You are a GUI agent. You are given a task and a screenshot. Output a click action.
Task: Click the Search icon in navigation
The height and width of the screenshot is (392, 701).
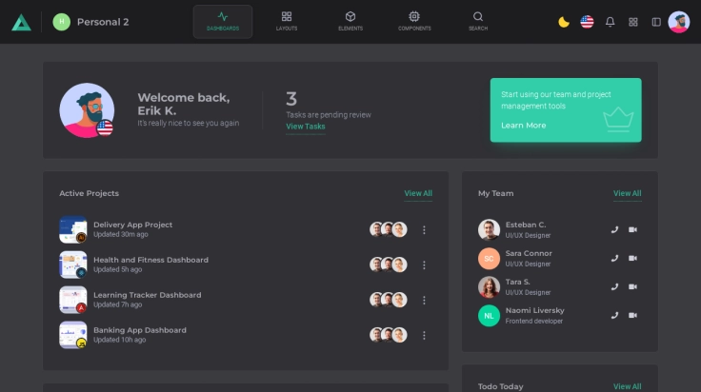478,21
